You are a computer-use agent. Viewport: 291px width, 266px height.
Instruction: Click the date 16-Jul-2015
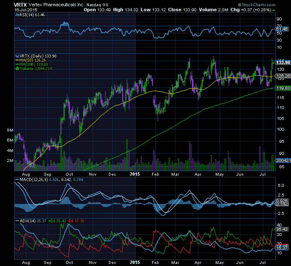click(x=26, y=10)
